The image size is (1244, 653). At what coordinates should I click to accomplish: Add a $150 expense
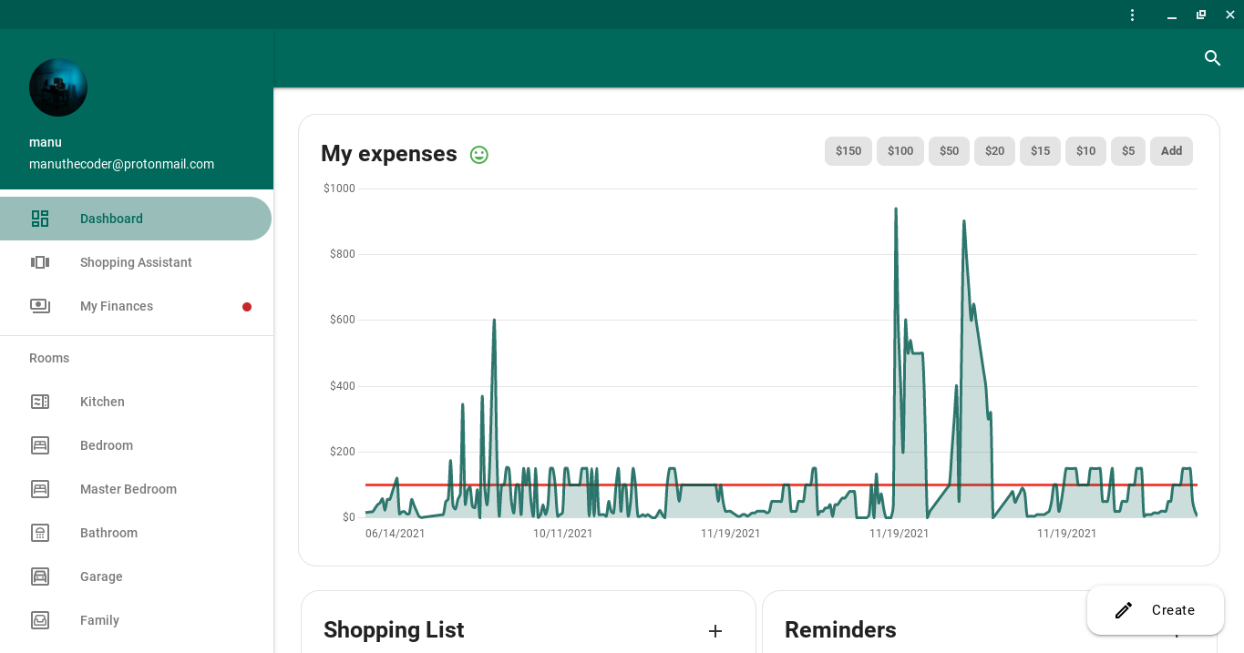(848, 151)
